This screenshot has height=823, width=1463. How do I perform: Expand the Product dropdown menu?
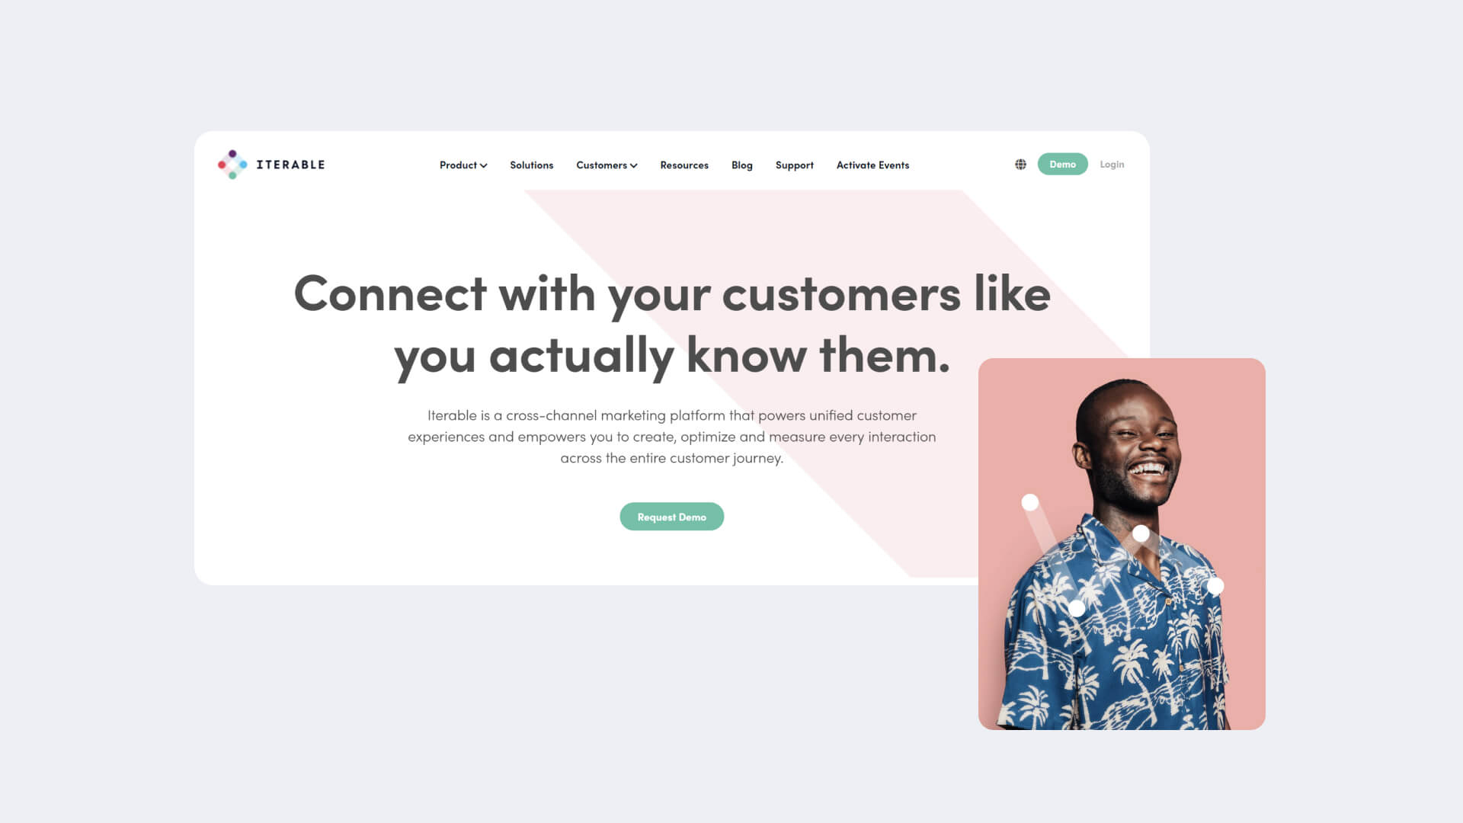pos(463,164)
